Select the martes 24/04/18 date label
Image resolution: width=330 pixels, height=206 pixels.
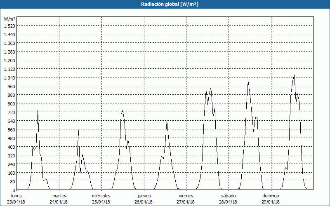coord(59,199)
